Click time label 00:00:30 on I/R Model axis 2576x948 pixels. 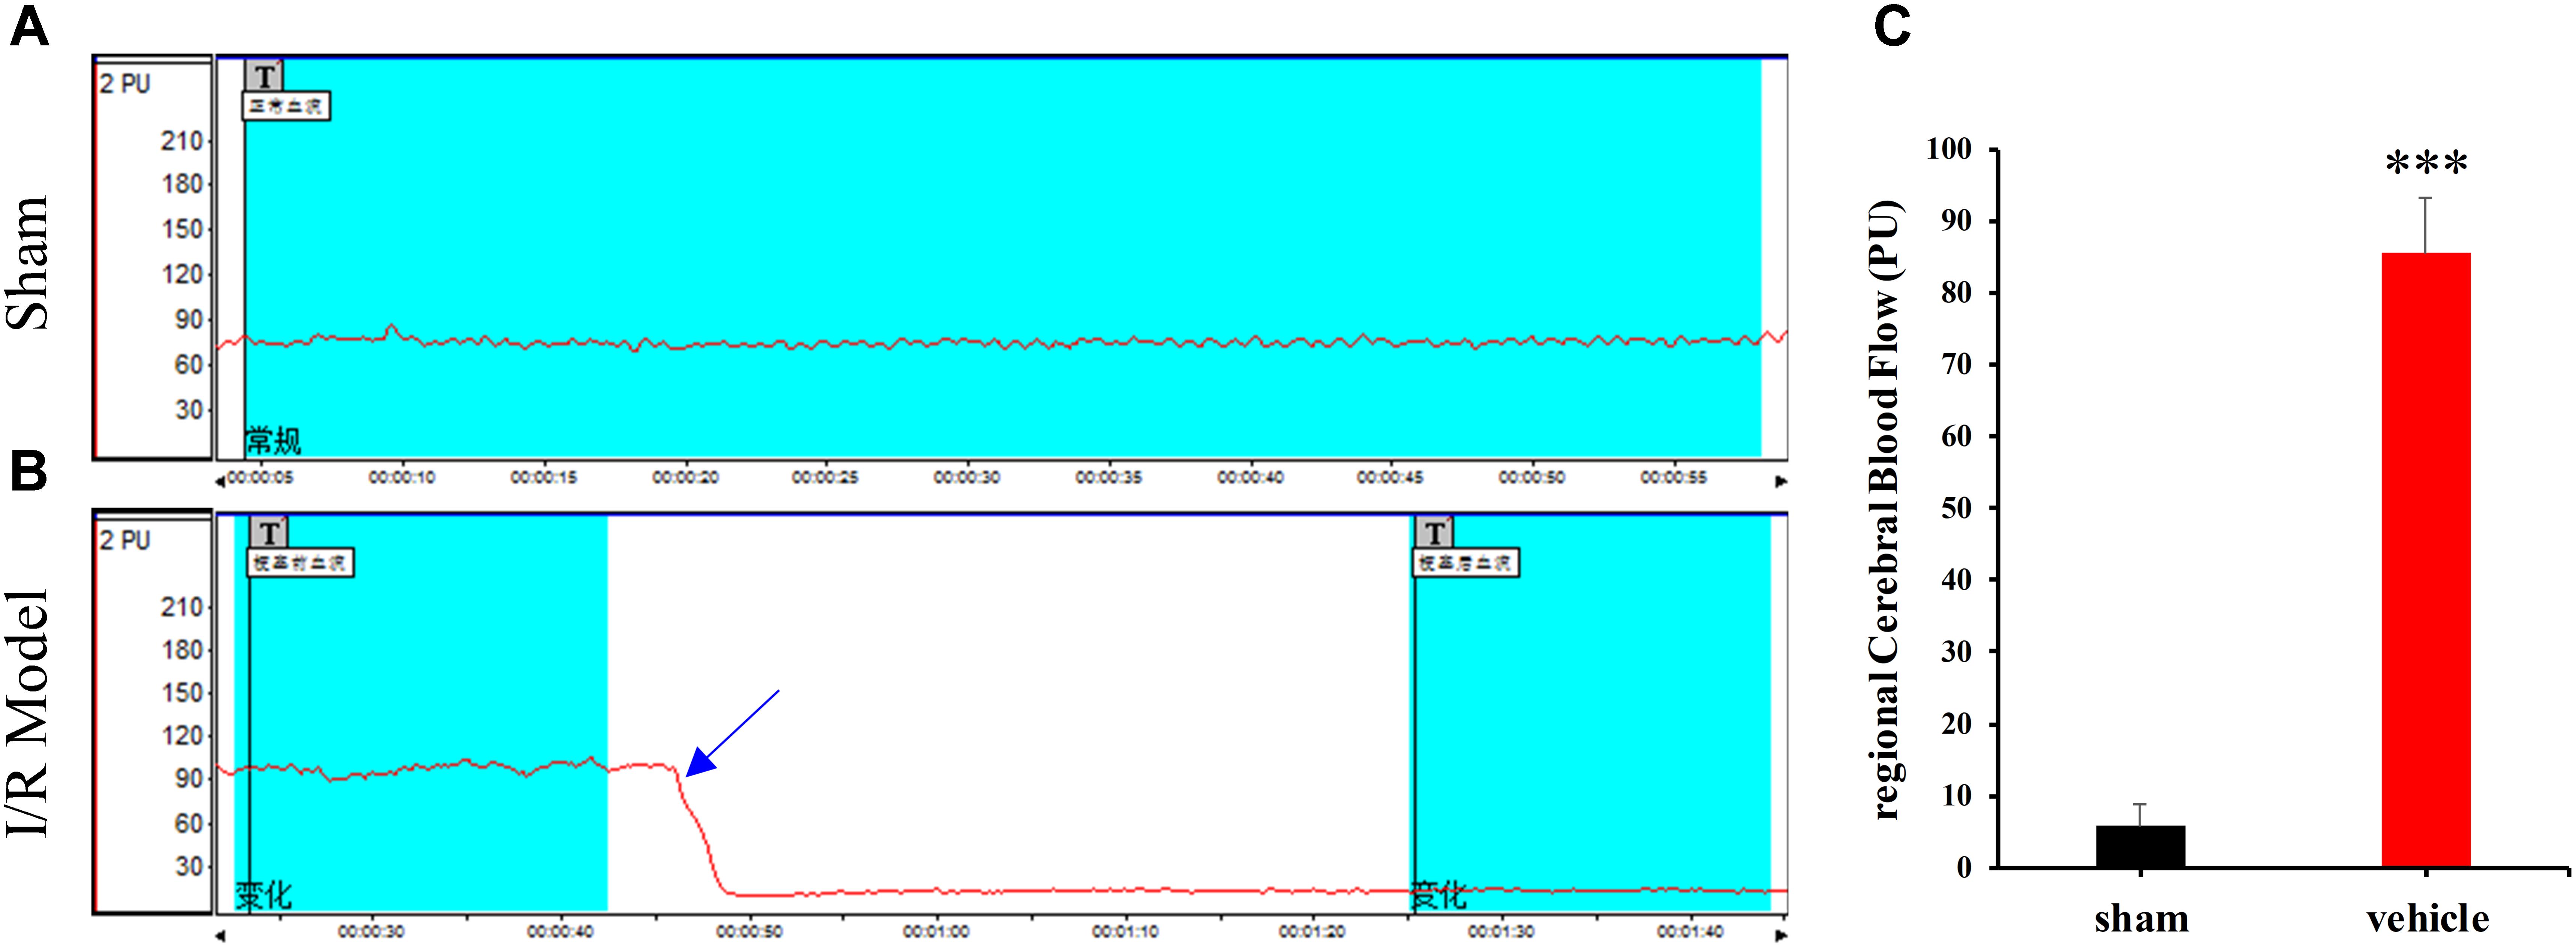tap(371, 932)
